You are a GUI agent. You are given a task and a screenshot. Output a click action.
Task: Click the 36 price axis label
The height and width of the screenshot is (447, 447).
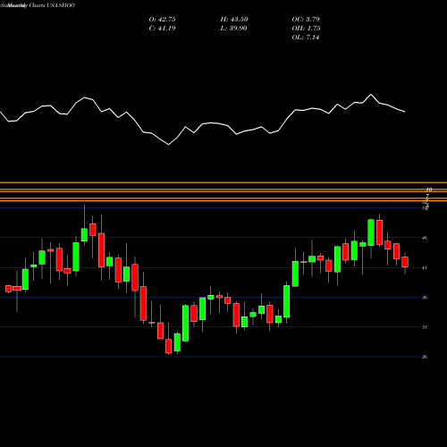click(x=425, y=298)
